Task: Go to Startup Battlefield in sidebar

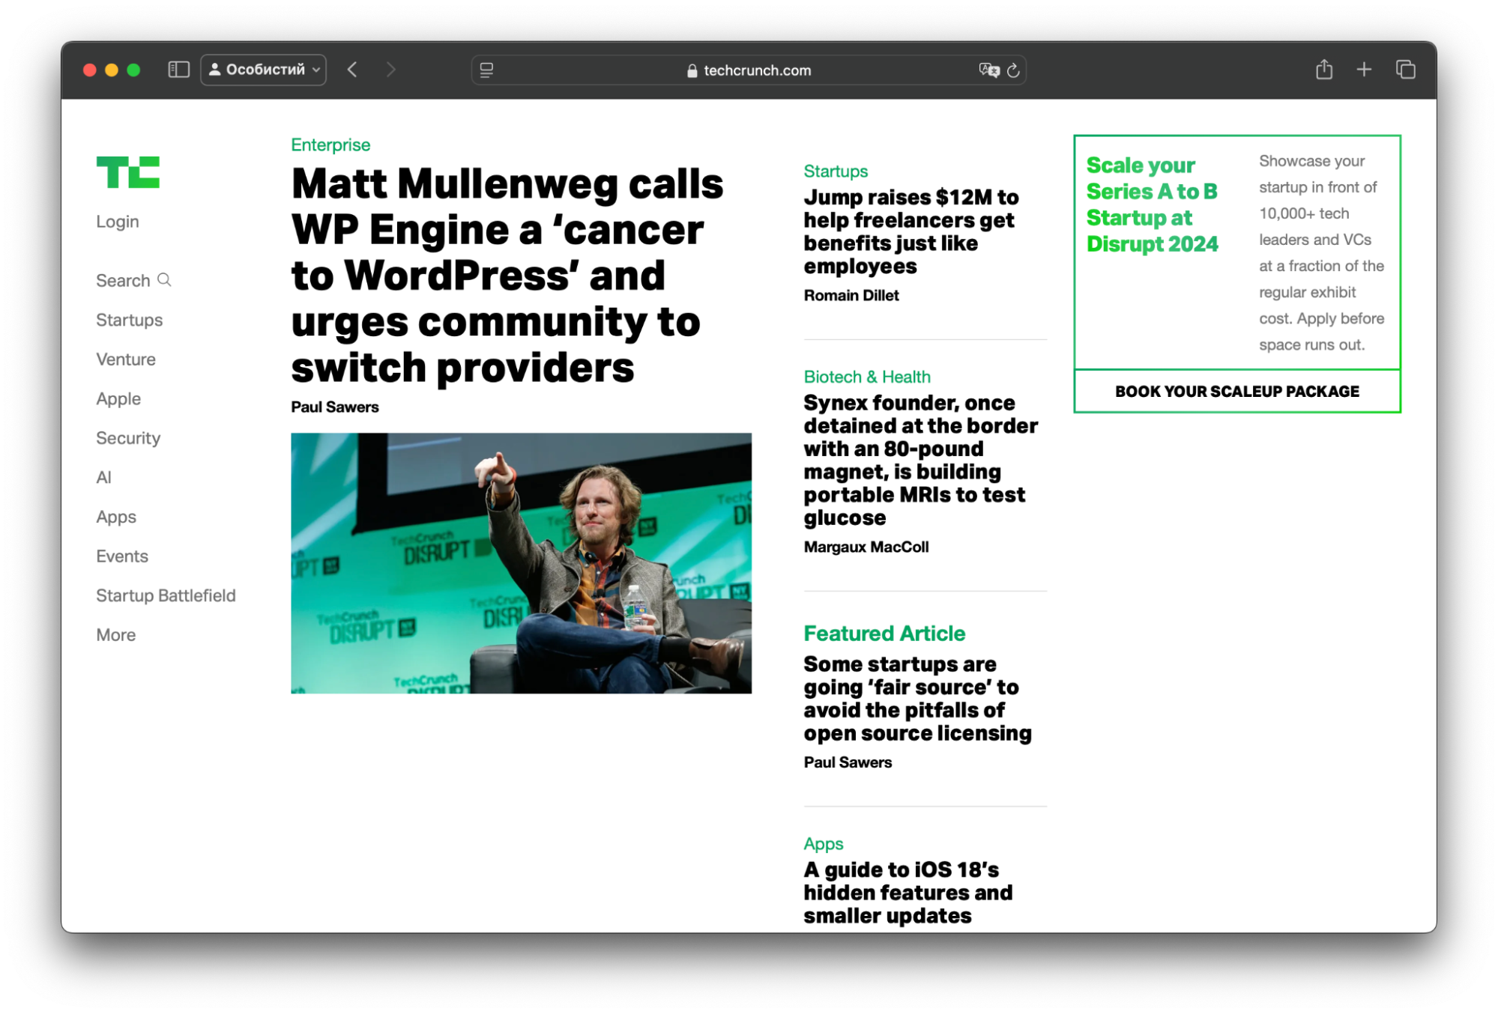Action: pyautogui.click(x=166, y=595)
